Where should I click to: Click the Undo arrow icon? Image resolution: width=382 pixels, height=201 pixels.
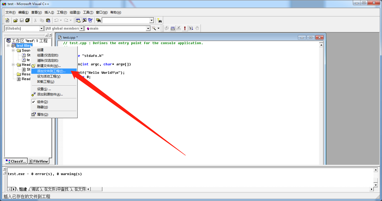click(x=57, y=20)
